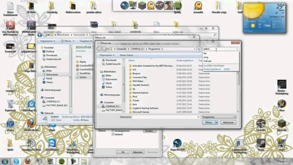Sort the list by the Name column

[132, 61]
